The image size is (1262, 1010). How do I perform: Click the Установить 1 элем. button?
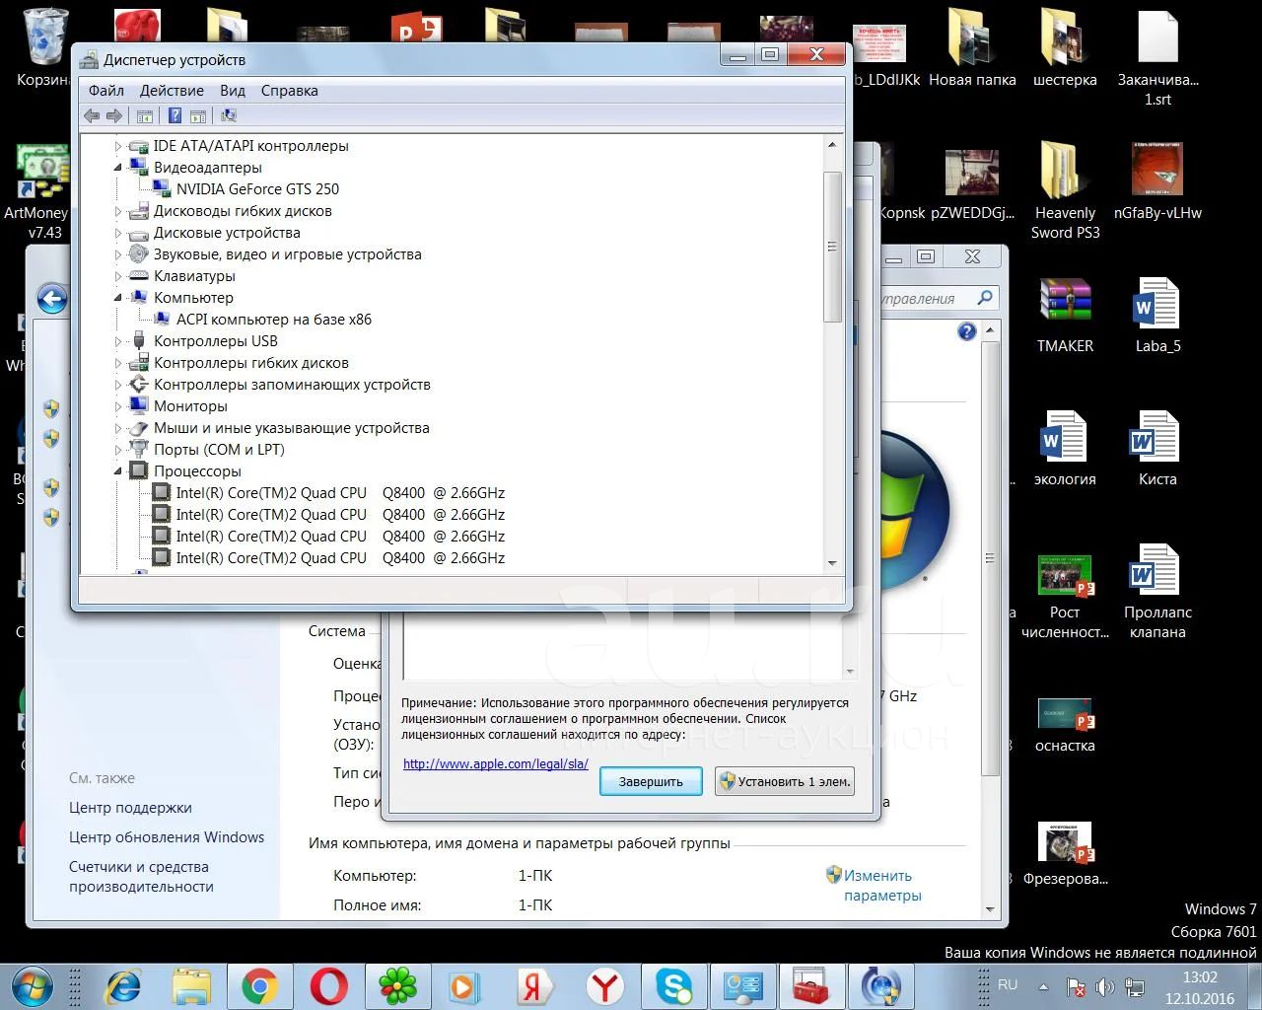(784, 781)
